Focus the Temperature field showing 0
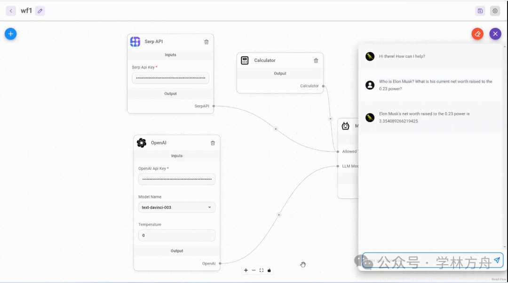 [x=177, y=236]
